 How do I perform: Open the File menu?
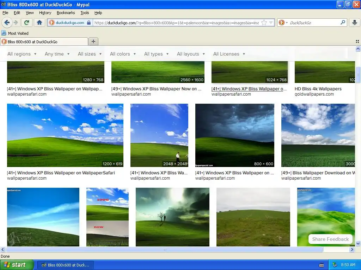tap(5, 13)
